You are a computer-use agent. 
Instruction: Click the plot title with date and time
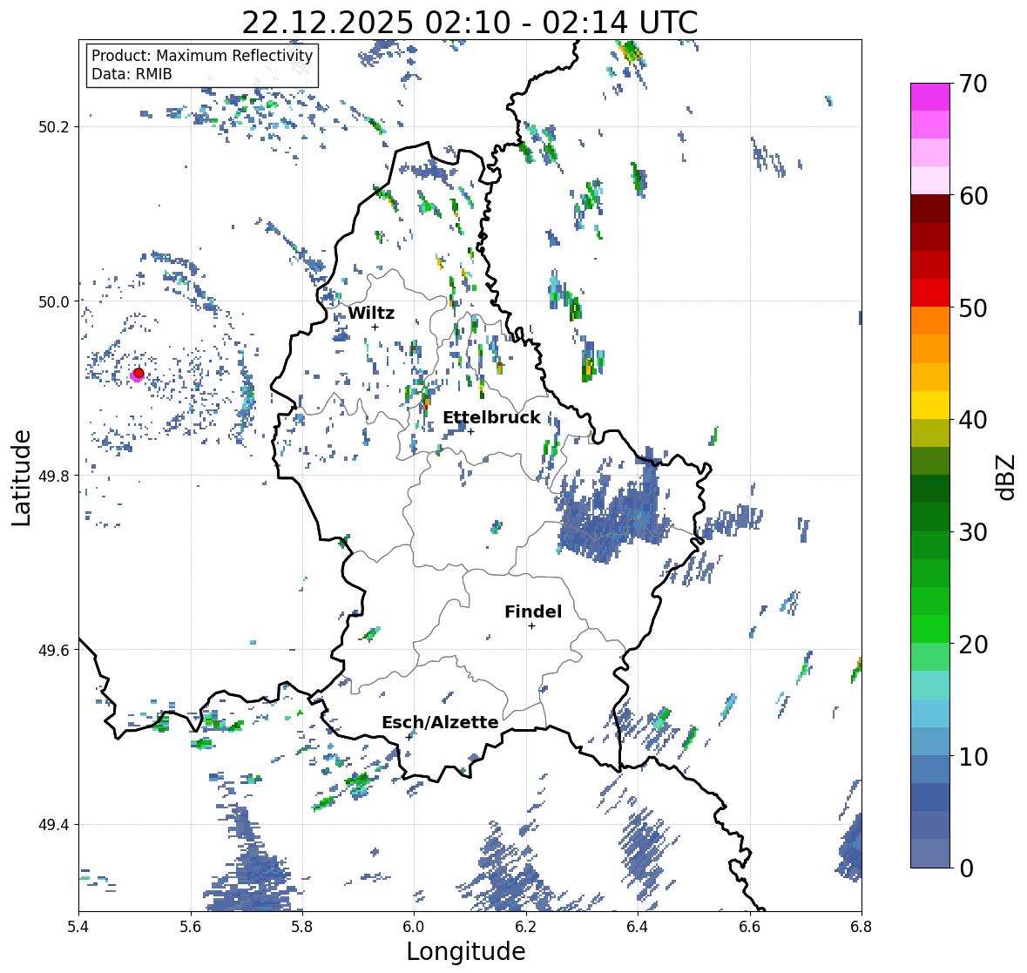tap(470, 23)
